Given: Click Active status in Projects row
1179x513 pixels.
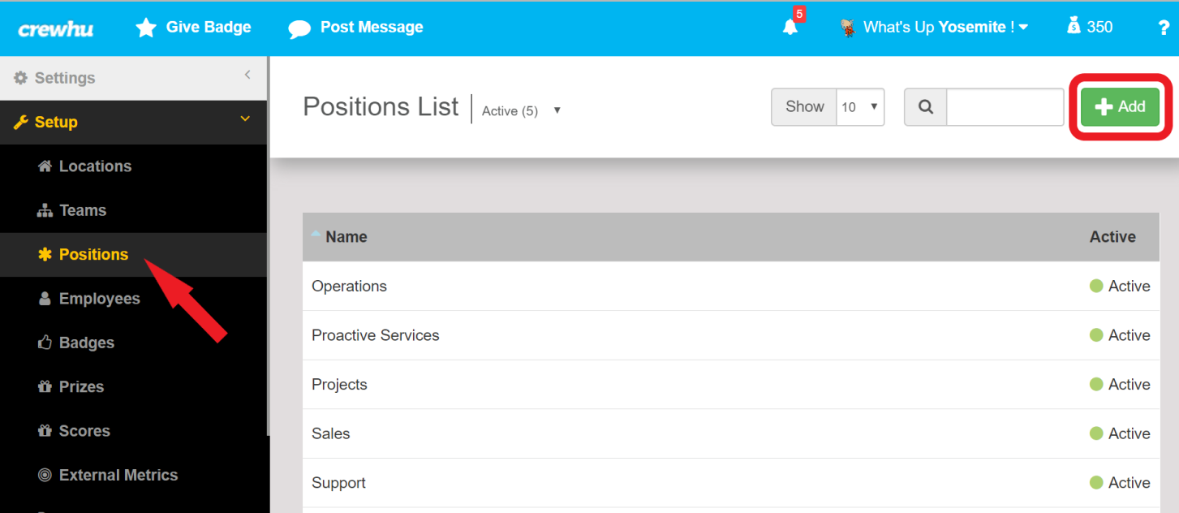Looking at the screenshot, I should pyautogui.click(x=1120, y=385).
